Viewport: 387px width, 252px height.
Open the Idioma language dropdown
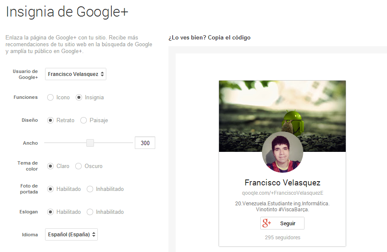tap(71, 234)
